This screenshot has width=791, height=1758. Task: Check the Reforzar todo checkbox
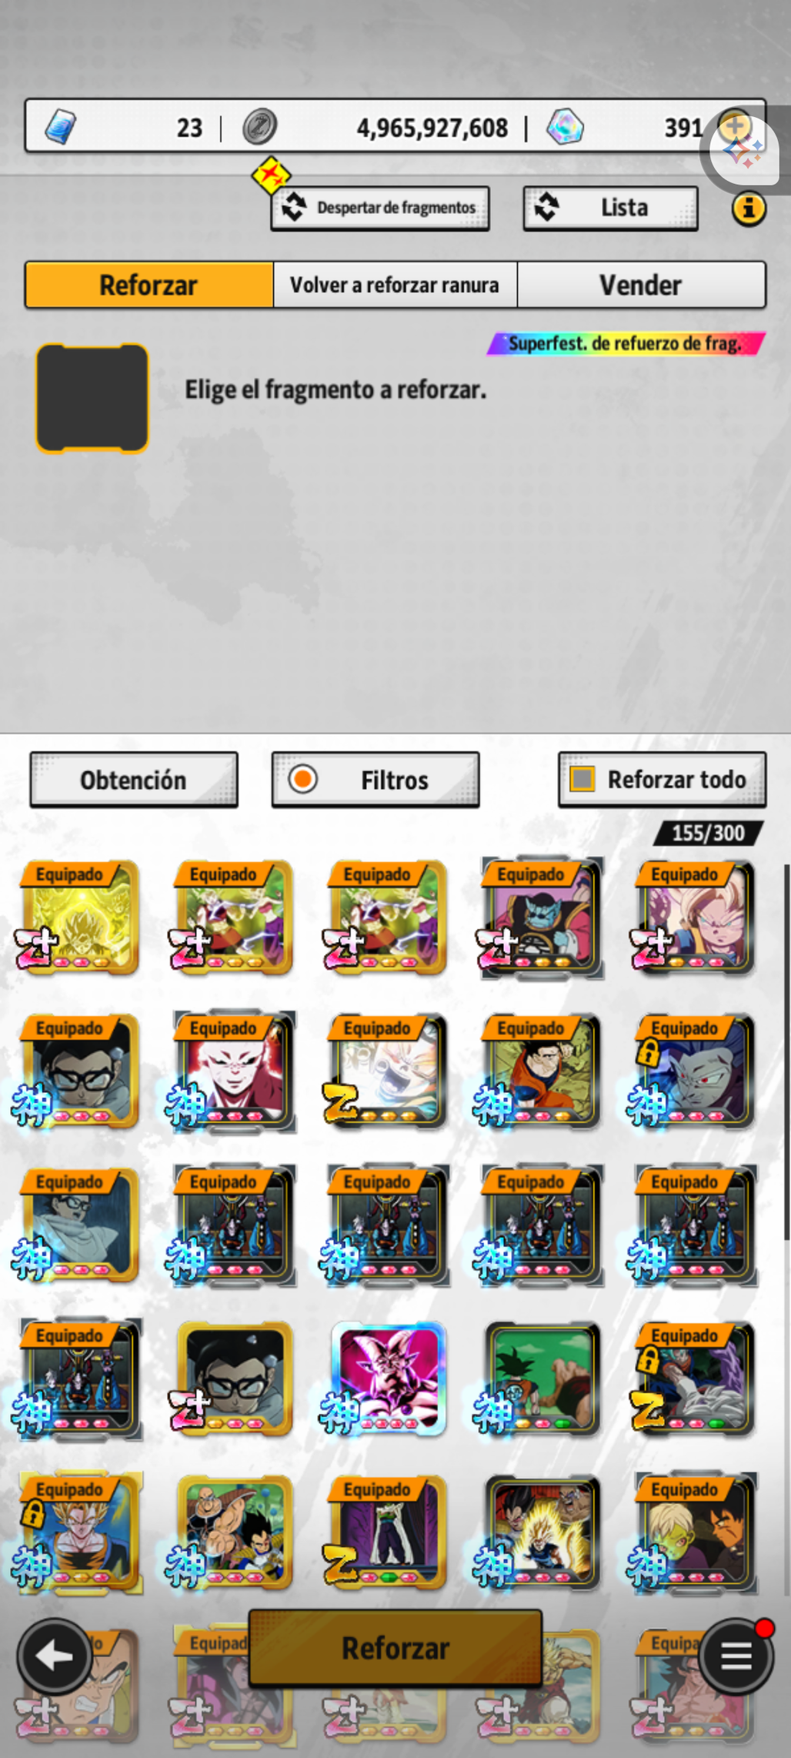tap(582, 779)
